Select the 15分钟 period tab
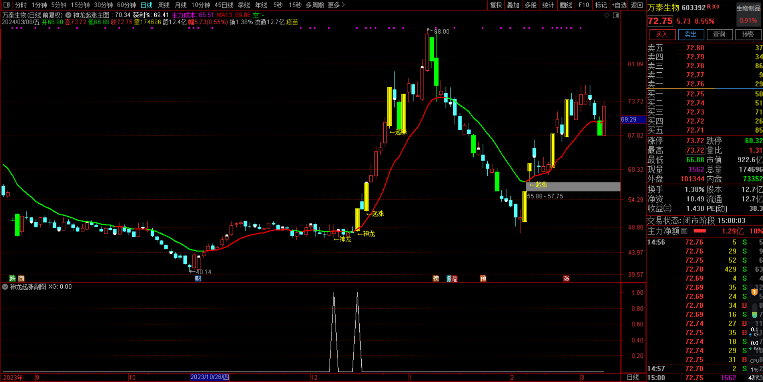 point(80,5)
